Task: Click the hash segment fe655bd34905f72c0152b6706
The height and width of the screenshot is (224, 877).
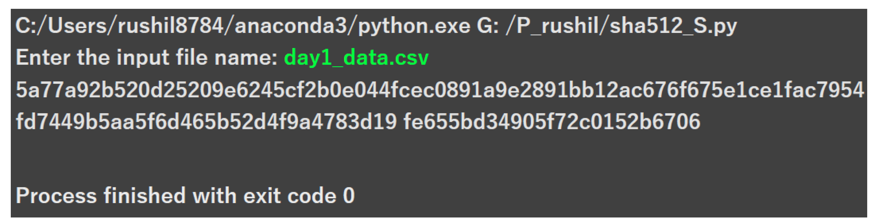Action: pyautogui.click(x=552, y=121)
